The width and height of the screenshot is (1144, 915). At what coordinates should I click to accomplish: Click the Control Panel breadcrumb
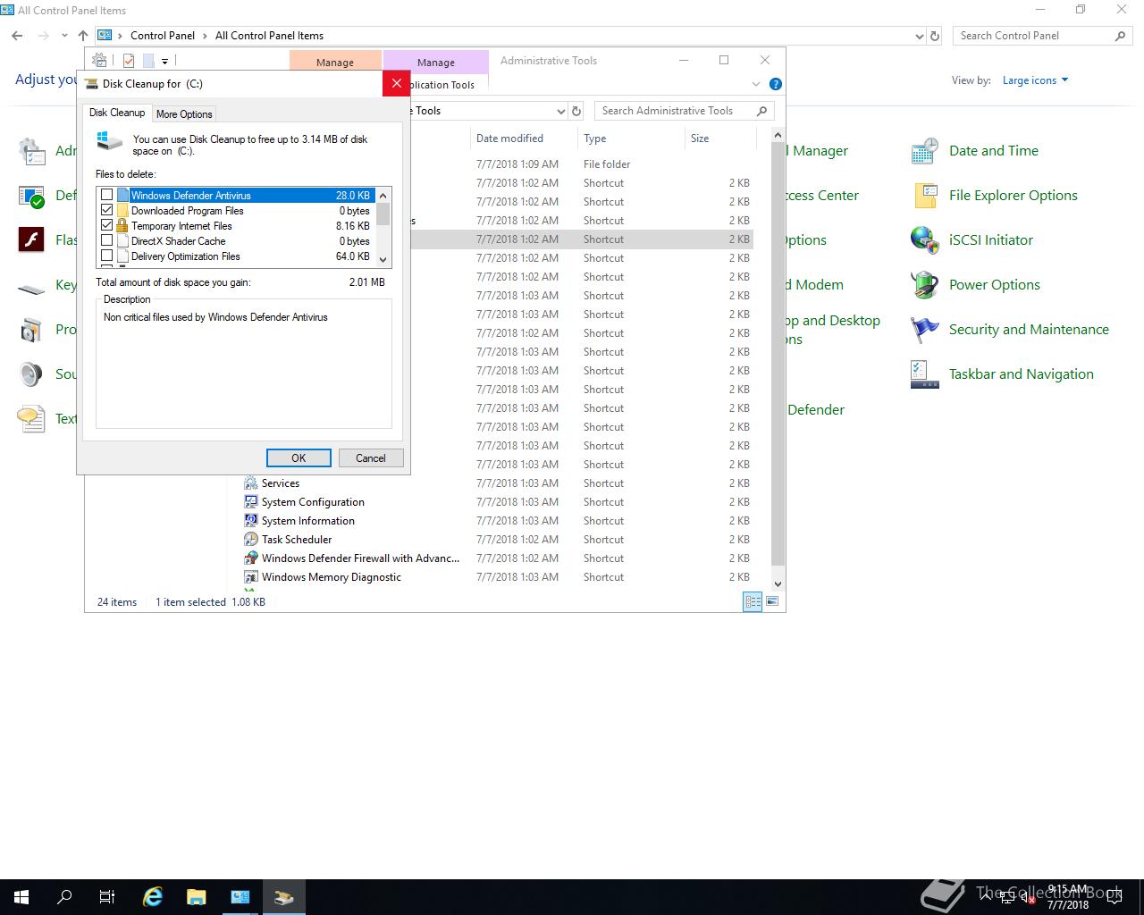click(163, 36)
